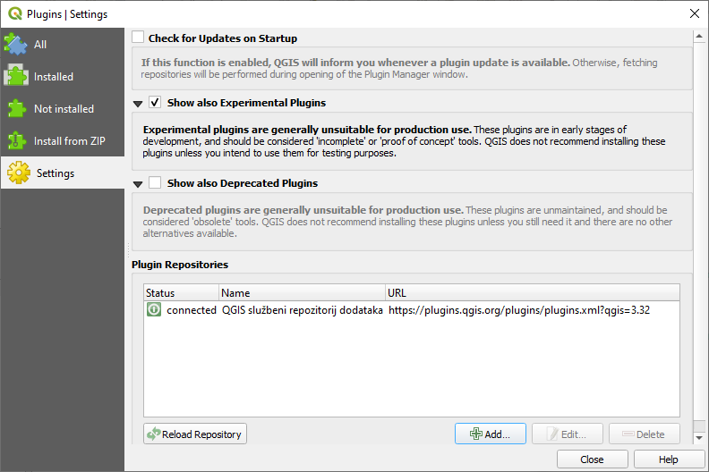Viewport: 709px width, 472px height.
Task: Click the All plugins puzzle icon
Action: (x=15, y=44)
